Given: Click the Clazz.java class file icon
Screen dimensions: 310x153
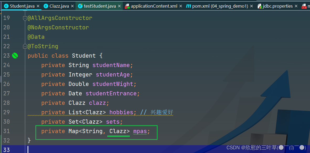Looking at the screenshot, I should pyautogui.click(x=46, y=6).
